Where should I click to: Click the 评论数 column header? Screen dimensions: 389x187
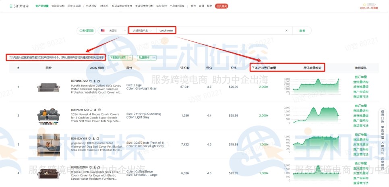click(185, 68)
